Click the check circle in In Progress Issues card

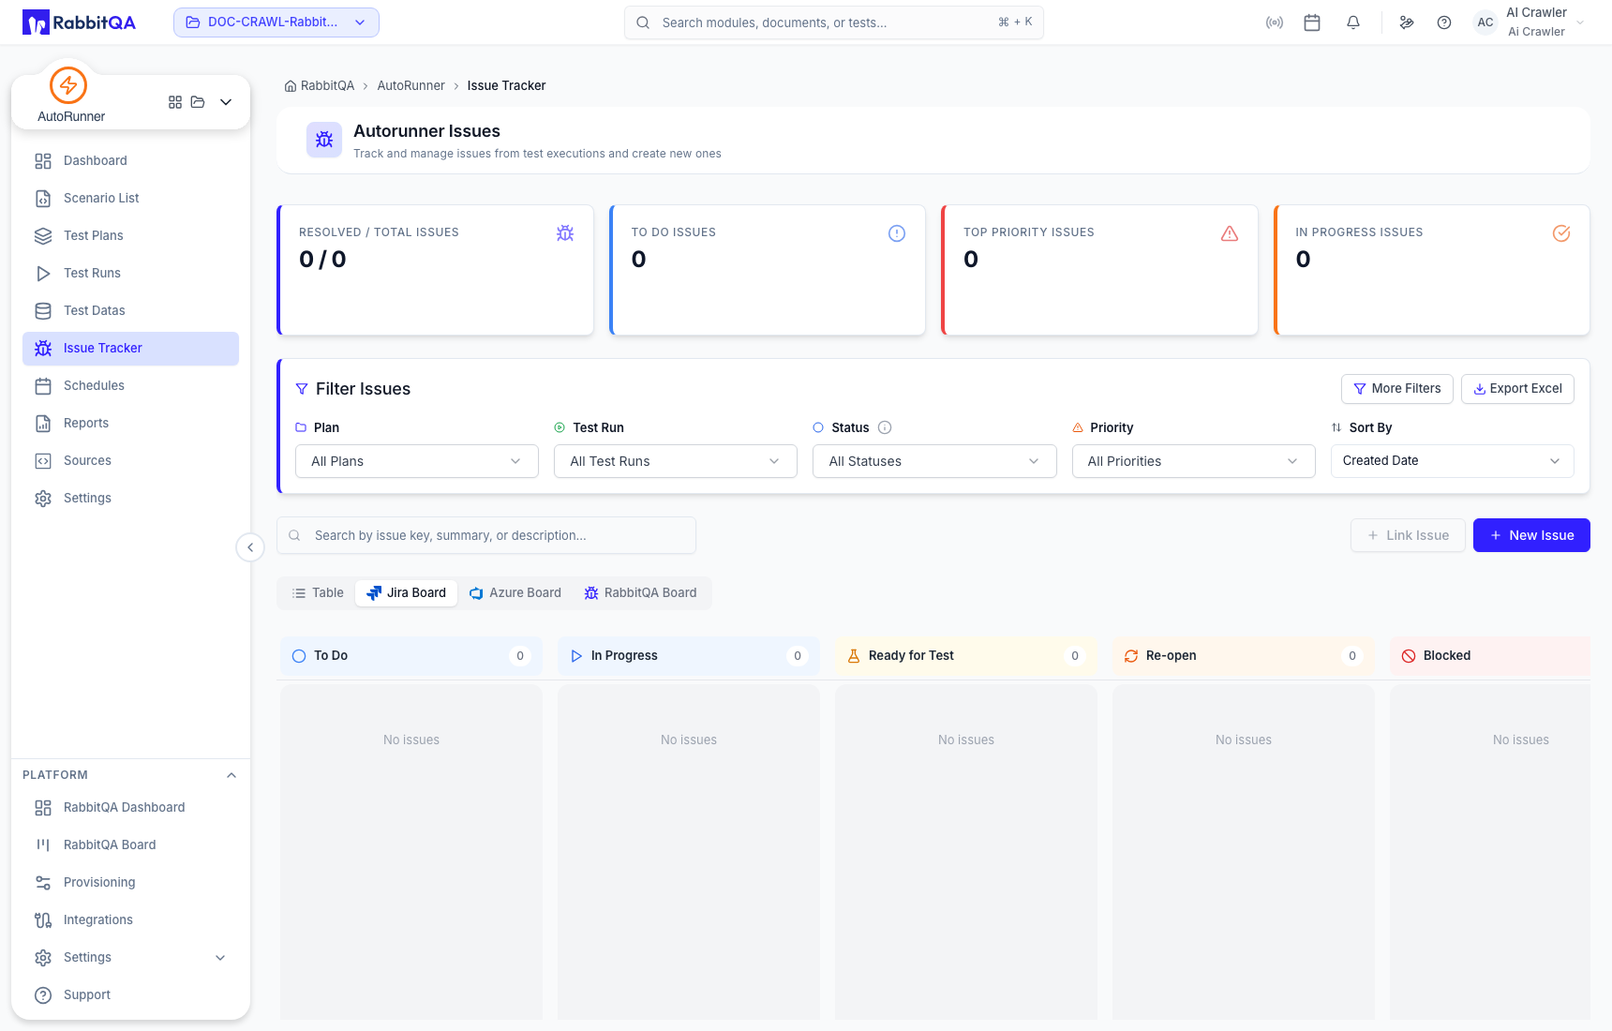[1561, 233]
